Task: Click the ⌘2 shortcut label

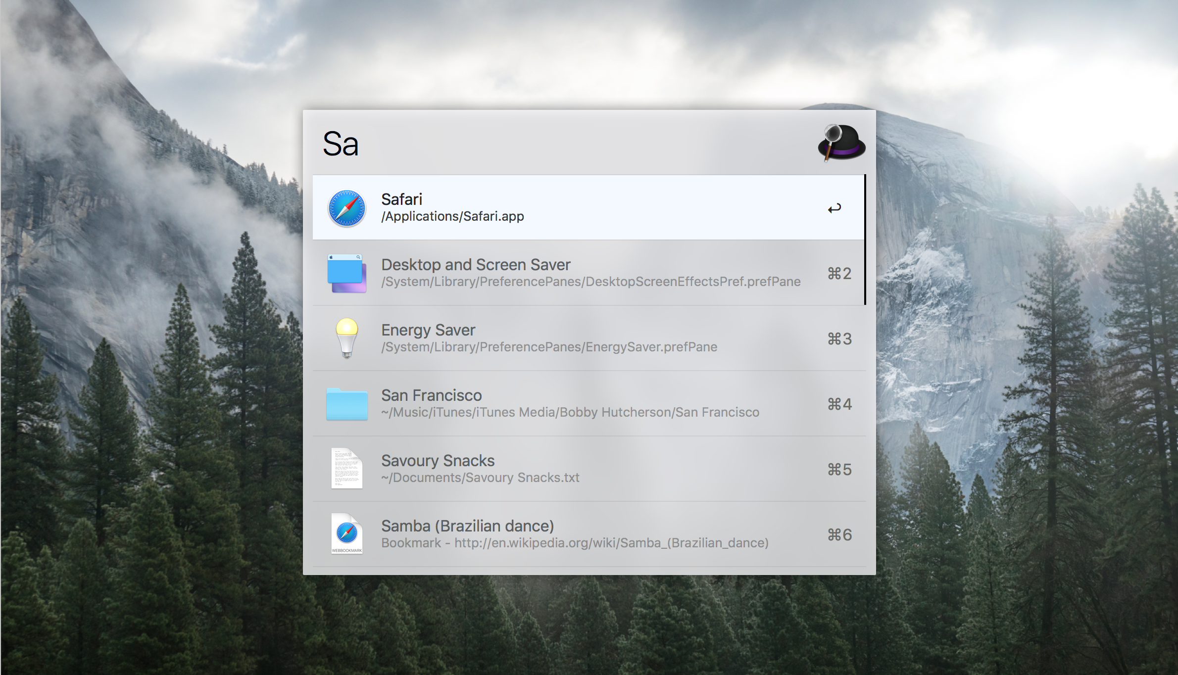Action: [839, 273]
